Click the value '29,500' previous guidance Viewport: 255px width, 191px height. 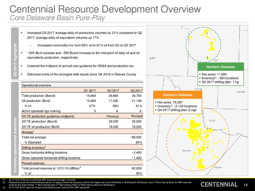pyautogui.click(x=113, y=122)
